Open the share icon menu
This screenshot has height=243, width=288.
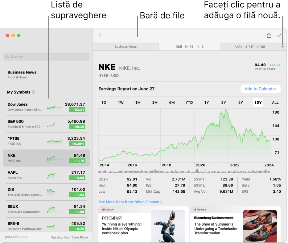coord(269,35)
